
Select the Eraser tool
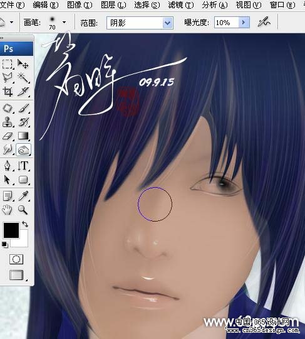[8, 136]
